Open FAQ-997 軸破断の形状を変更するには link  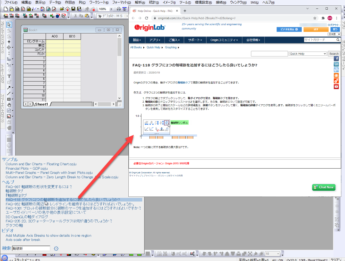tap(39, 187)
